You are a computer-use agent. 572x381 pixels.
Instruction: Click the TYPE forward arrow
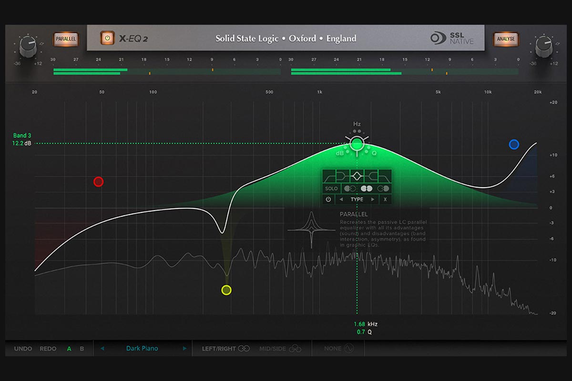tap(373, 199)
